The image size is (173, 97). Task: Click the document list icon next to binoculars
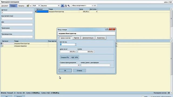(x=65, y=6)
